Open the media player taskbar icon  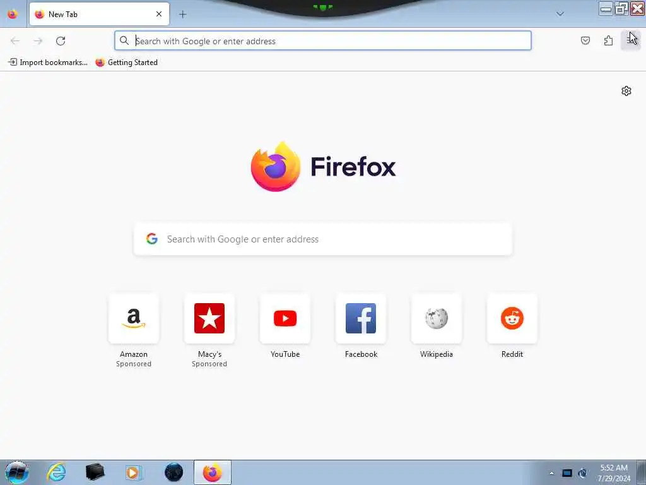(134, 472)
